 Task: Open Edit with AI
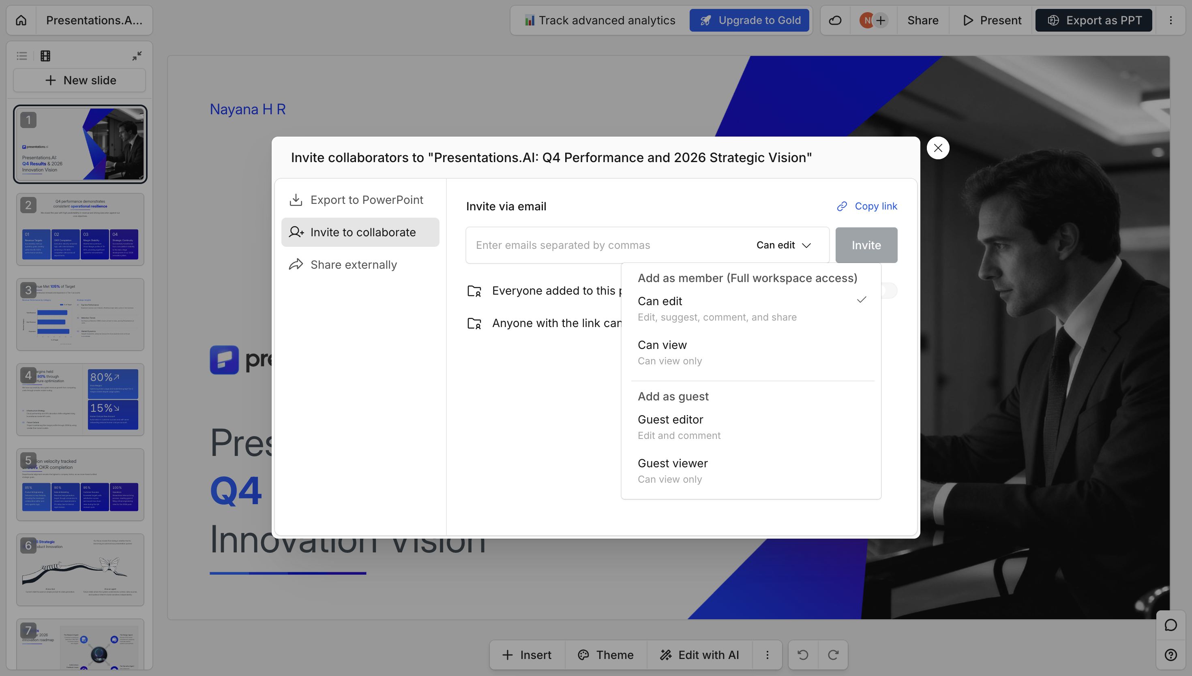point(699,655)
